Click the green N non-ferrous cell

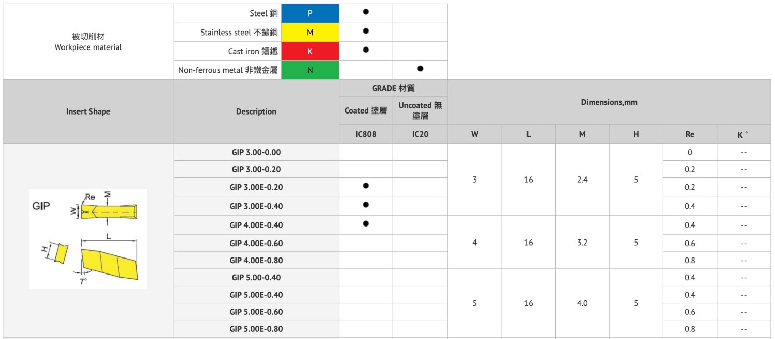tap(310, 70)
